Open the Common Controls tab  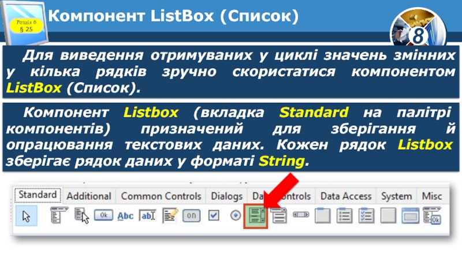click(x=161, y=196)
